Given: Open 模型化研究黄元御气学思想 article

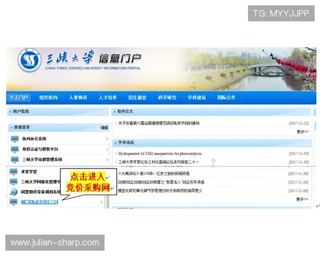Looking at the screenshot, I should click(x=160, y=191).
